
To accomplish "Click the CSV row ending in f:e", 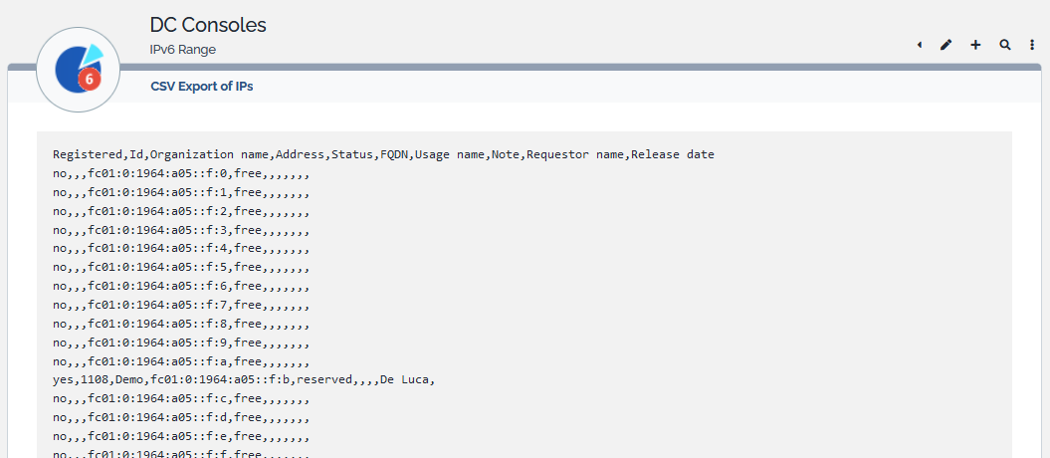I will (181, 436).
